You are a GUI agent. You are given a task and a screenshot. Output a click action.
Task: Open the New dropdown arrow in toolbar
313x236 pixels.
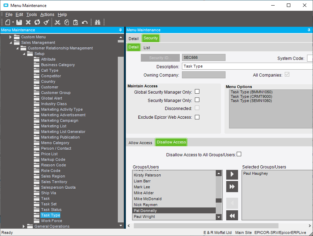13,22
